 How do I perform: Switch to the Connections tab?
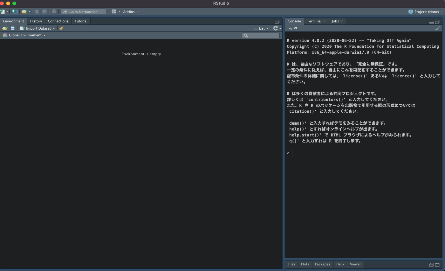pyautogui.click(x=58, y=21)
